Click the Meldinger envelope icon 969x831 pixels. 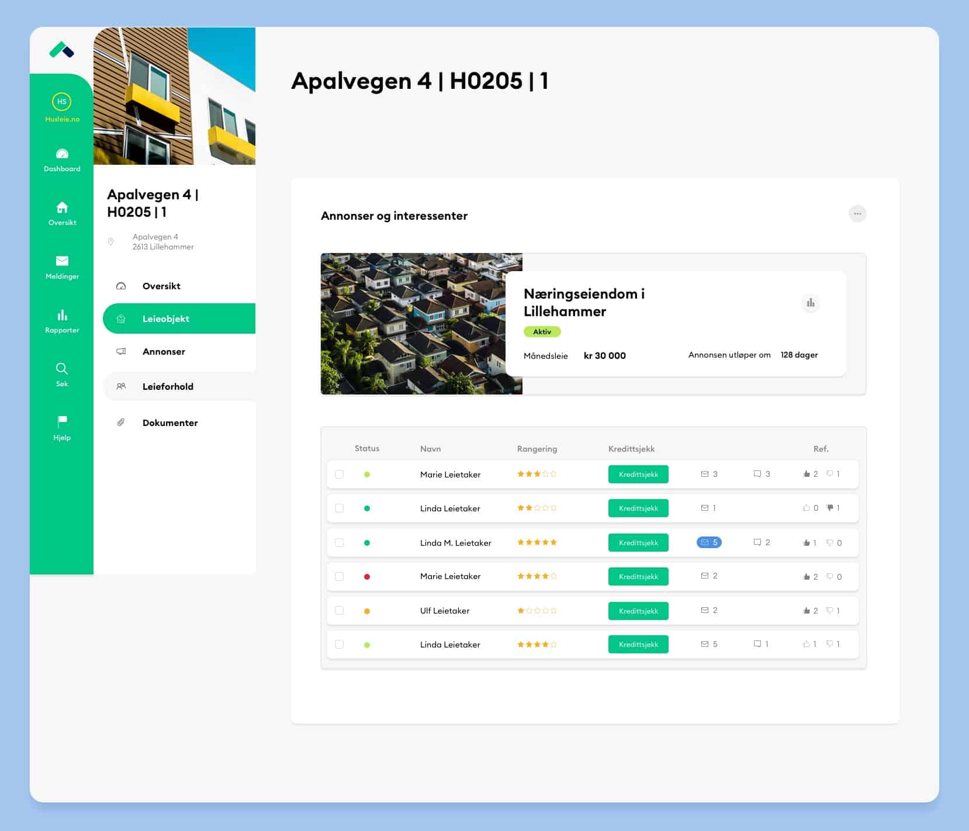[62, 261]
